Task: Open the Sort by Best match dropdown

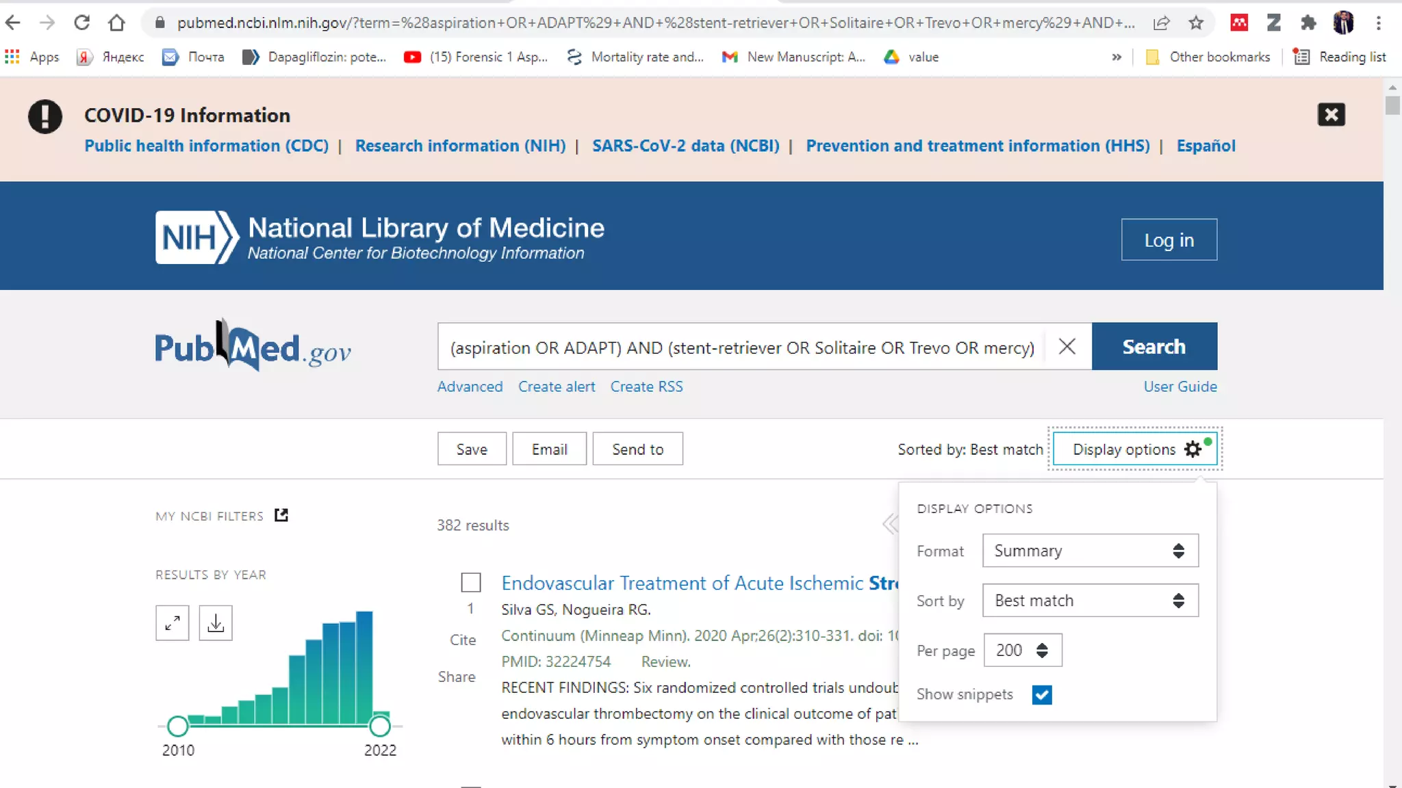Action: 1090,601
